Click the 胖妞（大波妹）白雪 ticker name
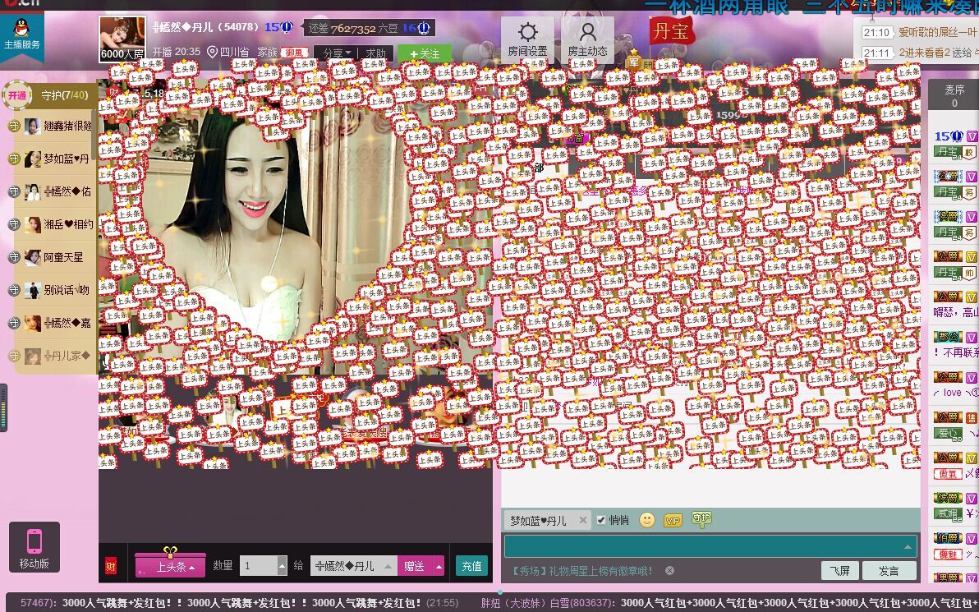Image resolution: width=979 pixels, height=612 pixels. [547, 603]
